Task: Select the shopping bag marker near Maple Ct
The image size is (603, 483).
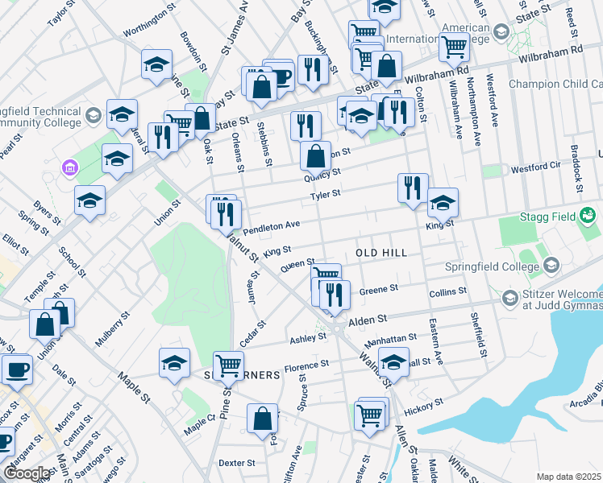Action: 262,419
